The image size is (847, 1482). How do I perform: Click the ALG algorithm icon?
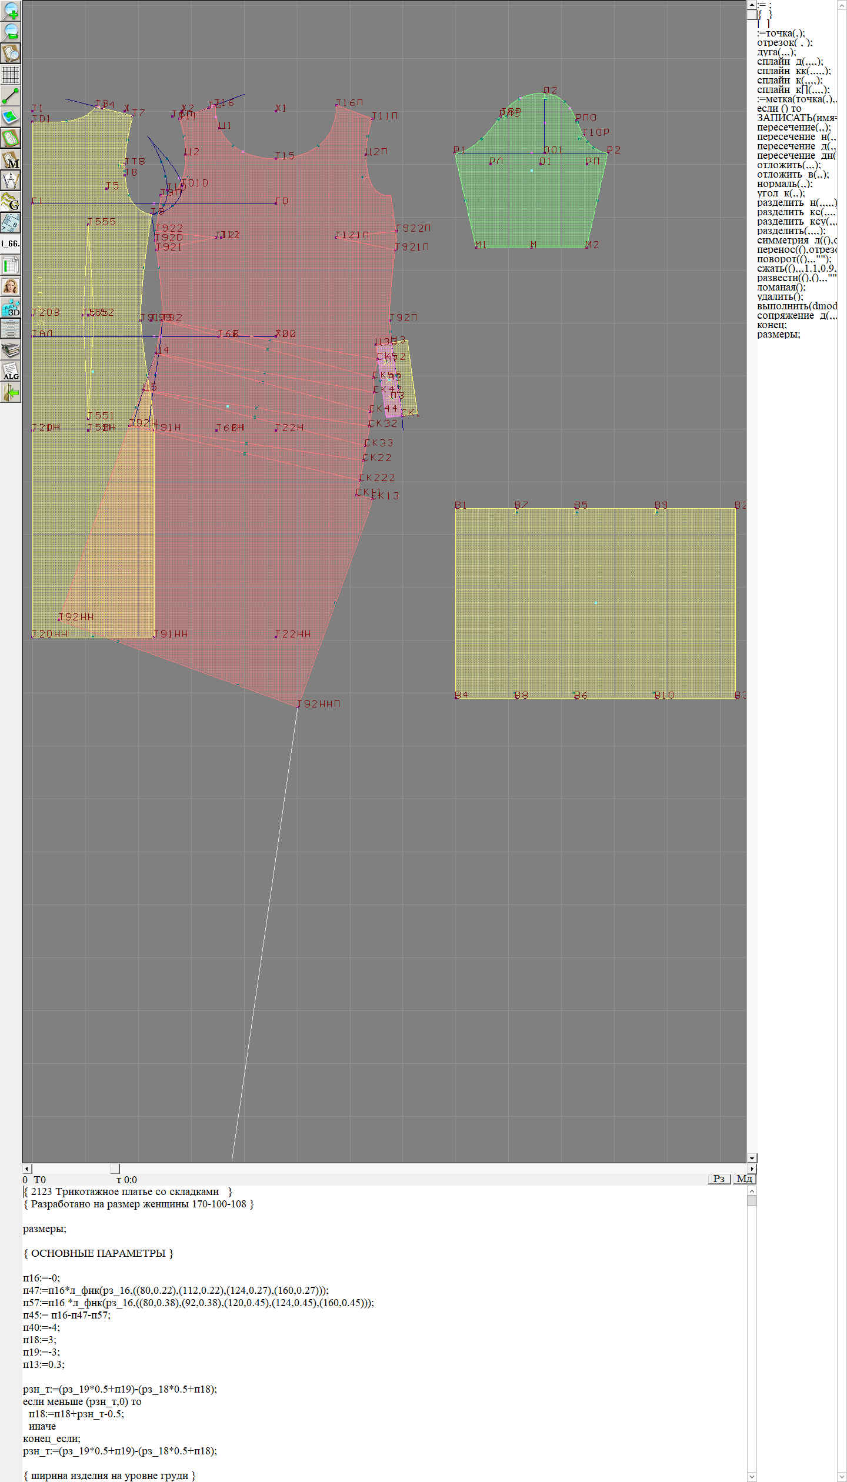click(11, 371)
